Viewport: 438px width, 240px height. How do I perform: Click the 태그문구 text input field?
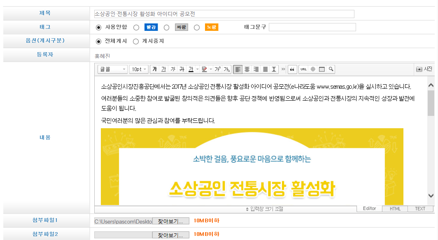[312, 27]
